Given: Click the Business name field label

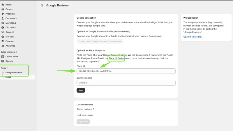Looking at the screenshot, I should (x=84, y=78).
